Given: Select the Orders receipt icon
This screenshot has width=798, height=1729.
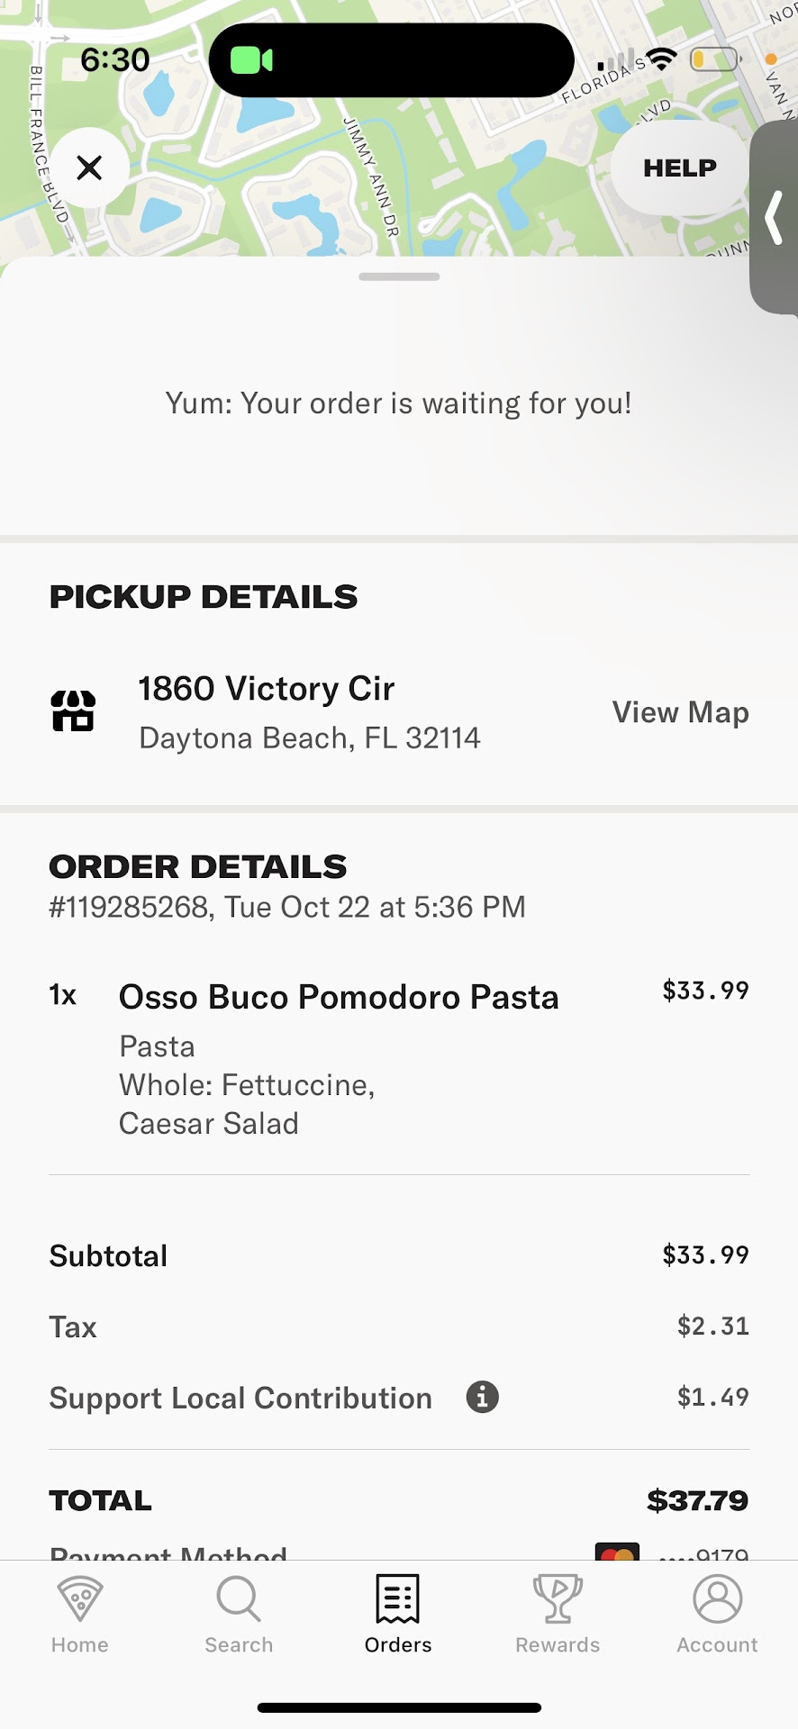Looking at the screenshot, I should pos(398,1600).
